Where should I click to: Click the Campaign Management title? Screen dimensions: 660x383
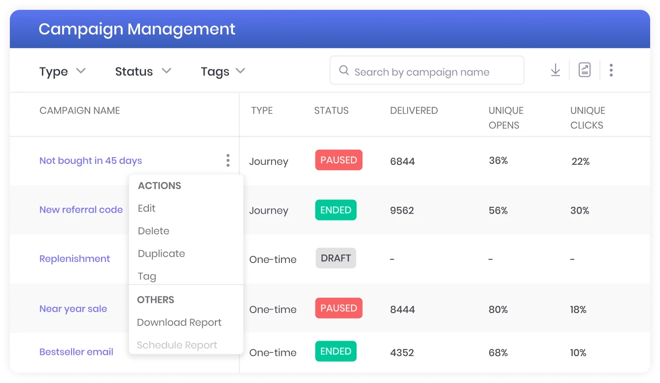[x=137, y=29]
